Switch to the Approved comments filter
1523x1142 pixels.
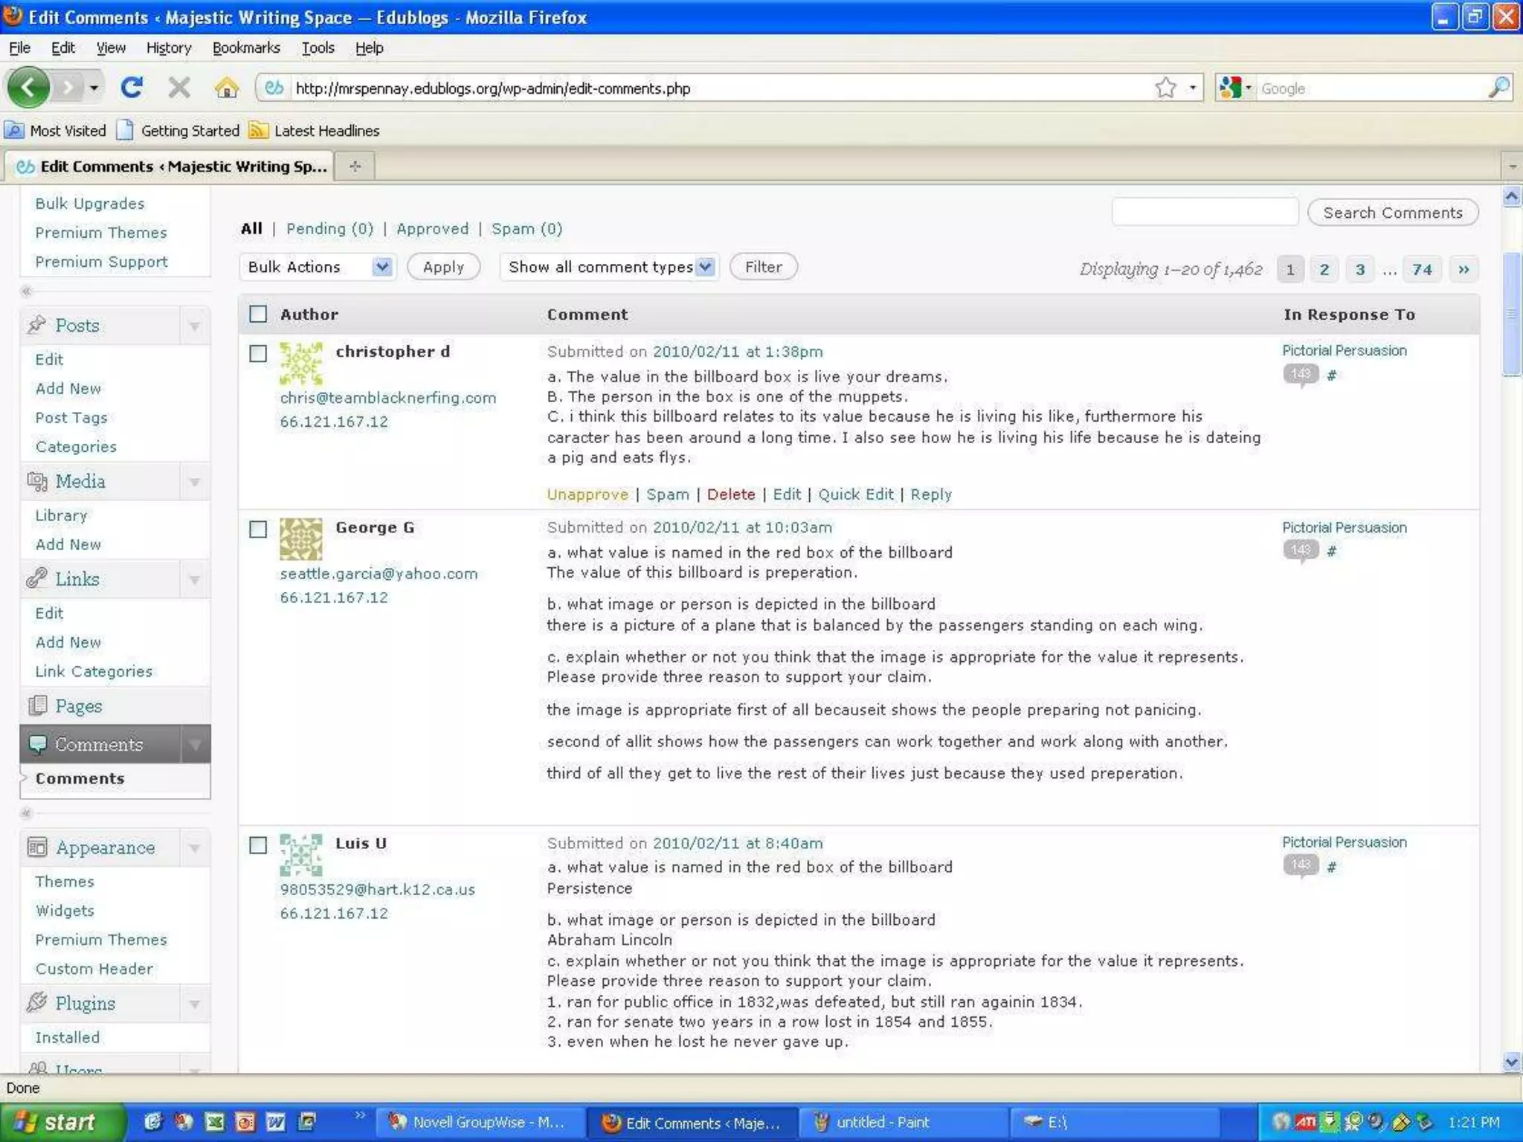[x=432, y=229]
